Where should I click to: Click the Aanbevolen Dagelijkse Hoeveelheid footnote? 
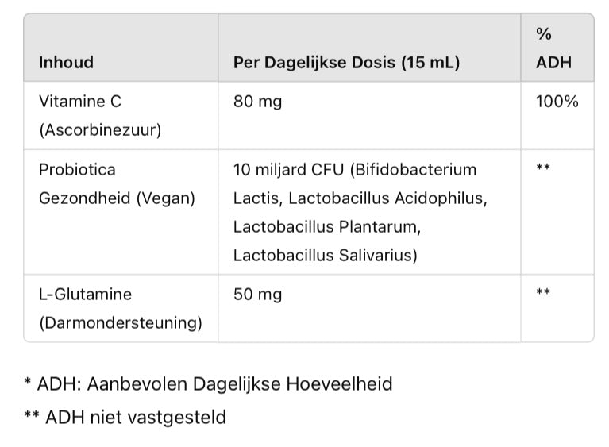point(240,384)
